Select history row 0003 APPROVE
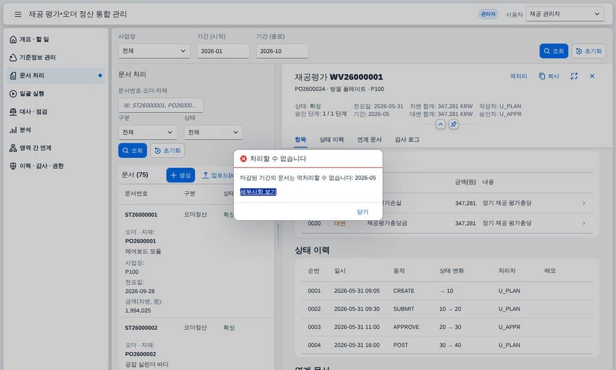This screenshot has height=370, width=616. point(447,327)
